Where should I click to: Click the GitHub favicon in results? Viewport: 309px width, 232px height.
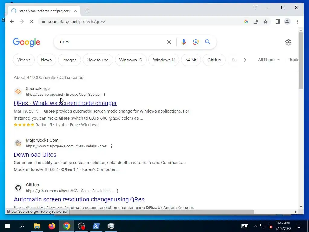[18, 188]
